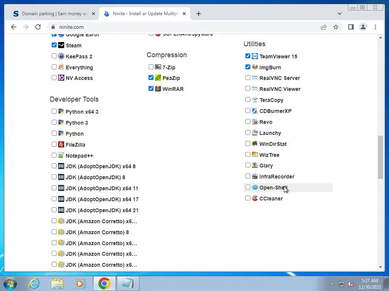Screen dimensions: 389x291
Task: Click the JDK (AdoptOpenJDK) x64 8 icon
Action: tap(61, 166)
